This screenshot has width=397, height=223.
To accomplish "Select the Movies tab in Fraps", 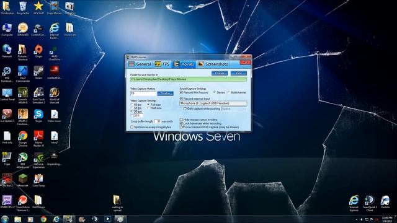I will click(184, 64).
